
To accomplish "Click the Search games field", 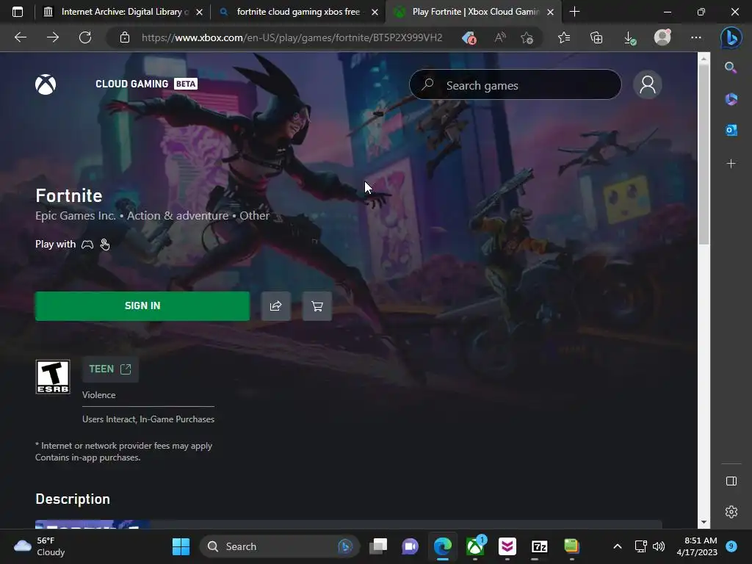I will (x=515, y=85).
